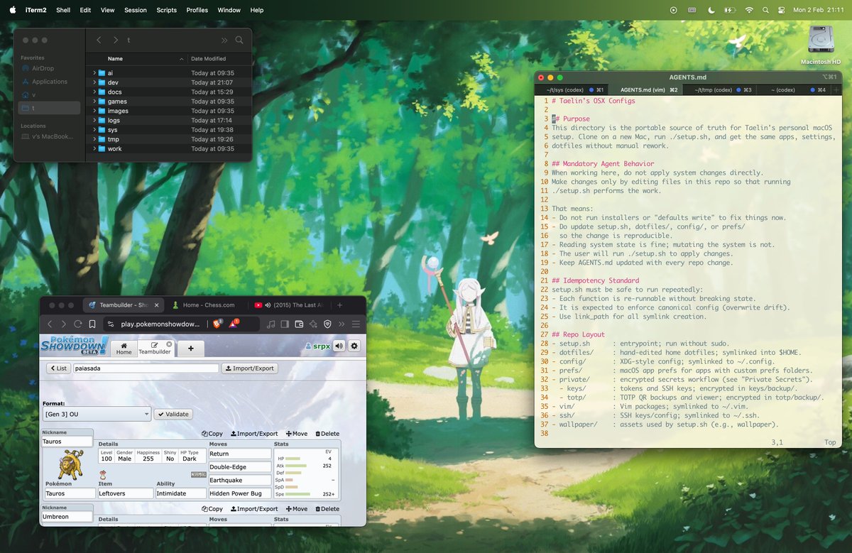The height and width of the screenshot is (553, 852).
Task: Close the Teambuilder room tab in Showdown
Action: tap(169, 344)
